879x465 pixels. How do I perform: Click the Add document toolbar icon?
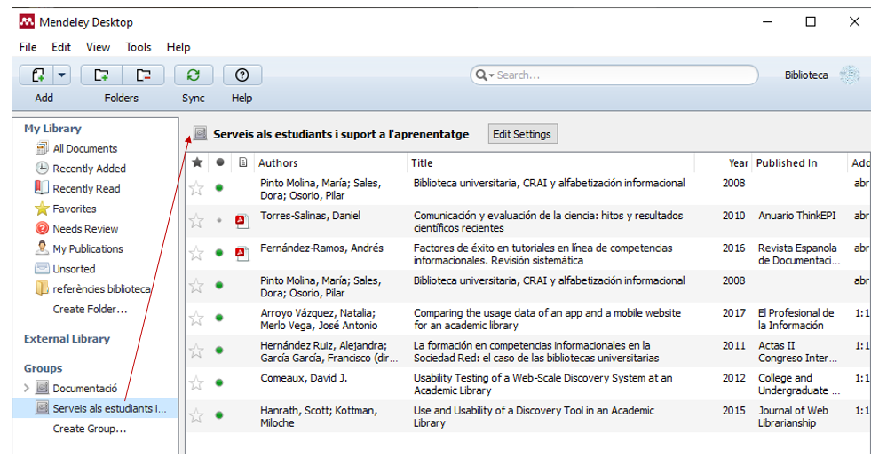37,75
